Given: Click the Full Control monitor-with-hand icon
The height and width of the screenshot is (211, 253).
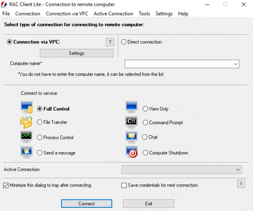Looking at the screenshot, I should 27,107.
